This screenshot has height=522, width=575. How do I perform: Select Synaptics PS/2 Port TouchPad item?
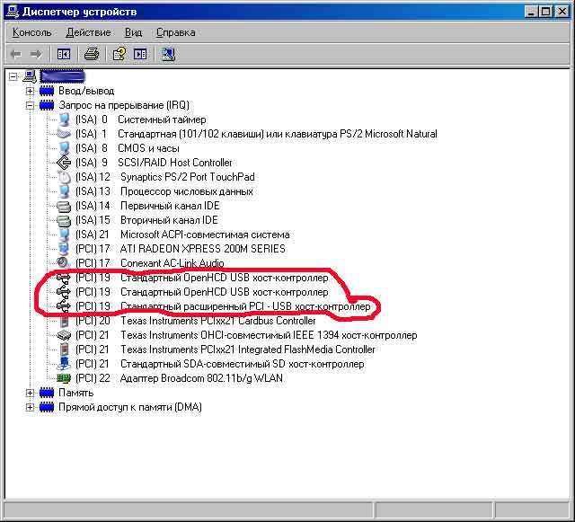coord(187,177)
